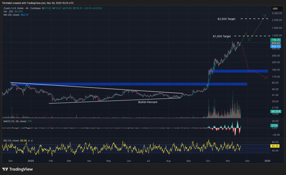The width and height of the screenshot is (286, 175).
Task: Open the 4h timeframe selector in the legend
Action: (27, 8)
